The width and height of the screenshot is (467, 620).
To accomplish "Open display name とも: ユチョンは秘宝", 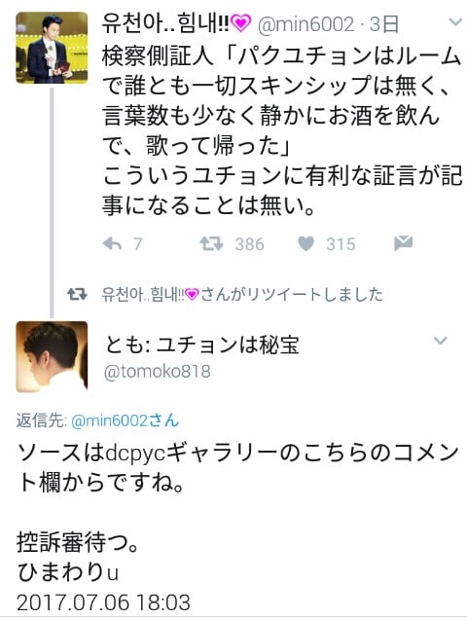I will pyautogui.click(x=201, y=345).
